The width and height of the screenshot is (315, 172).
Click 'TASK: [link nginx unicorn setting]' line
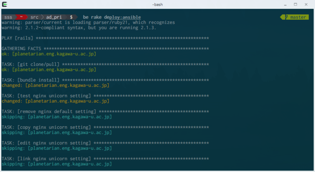[105, 159]
